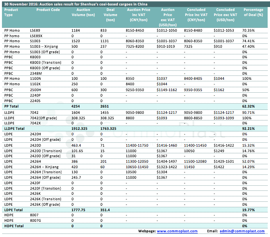The image size is (270, 237).
Task: Click the LDPE Total row label
Action: (13, 210)
